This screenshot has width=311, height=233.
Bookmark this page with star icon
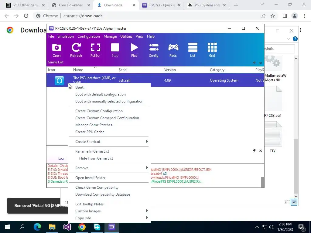(273, 16)
